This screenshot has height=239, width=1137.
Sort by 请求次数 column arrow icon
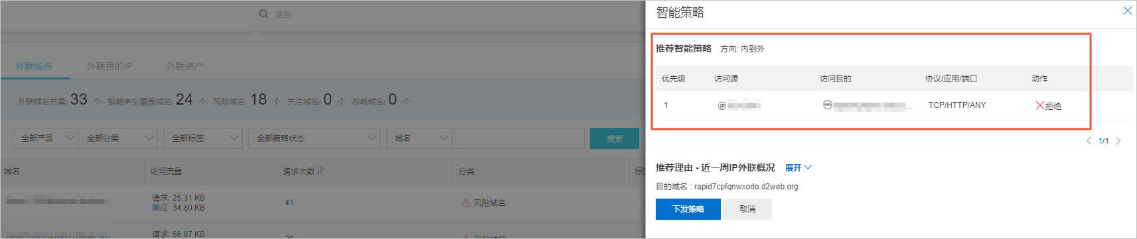[x=321, y=171]
